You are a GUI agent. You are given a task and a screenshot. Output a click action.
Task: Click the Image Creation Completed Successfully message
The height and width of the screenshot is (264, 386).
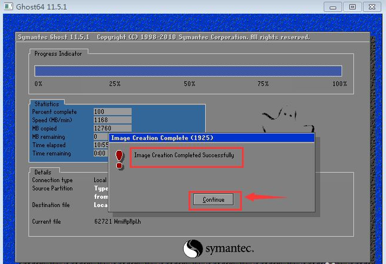click(x=184, y=155)
